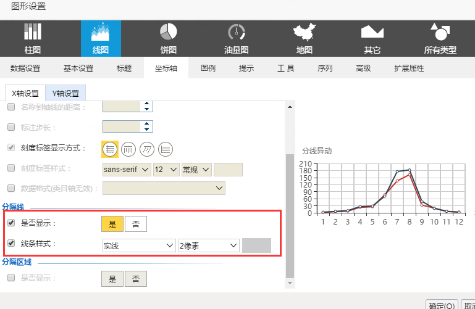Pick 线条样式 gray color swatch
Image resolution: width=475 pixels, height=309 pixels.
(256, 245)
